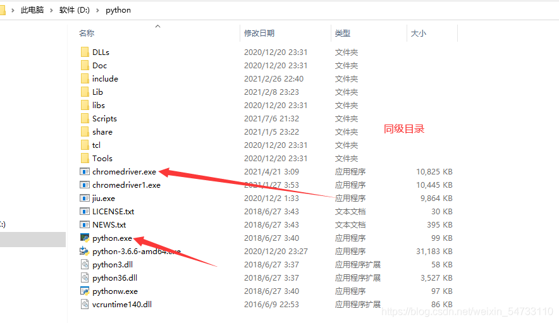Viewport: 559px width, 323px height.
Task: Select the file name pythonw.exe
Action: click(x=115, y=291)
